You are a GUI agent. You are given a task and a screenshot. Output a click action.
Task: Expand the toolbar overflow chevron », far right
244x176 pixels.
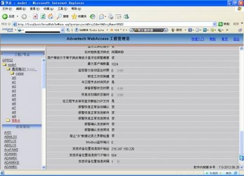tap(227, 30)
